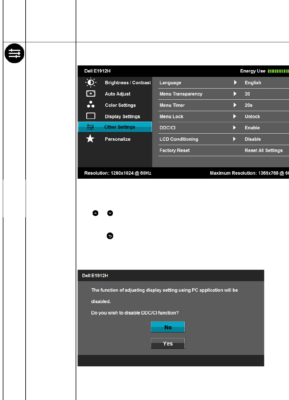Click the Display Settings rectangle icon
The image size is (289, 400).
pyautogui.click(x=91, y=116)
